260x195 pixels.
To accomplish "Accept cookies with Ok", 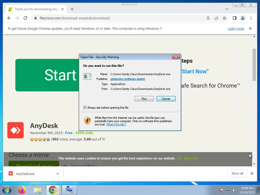I will click(x=179, y=158).
